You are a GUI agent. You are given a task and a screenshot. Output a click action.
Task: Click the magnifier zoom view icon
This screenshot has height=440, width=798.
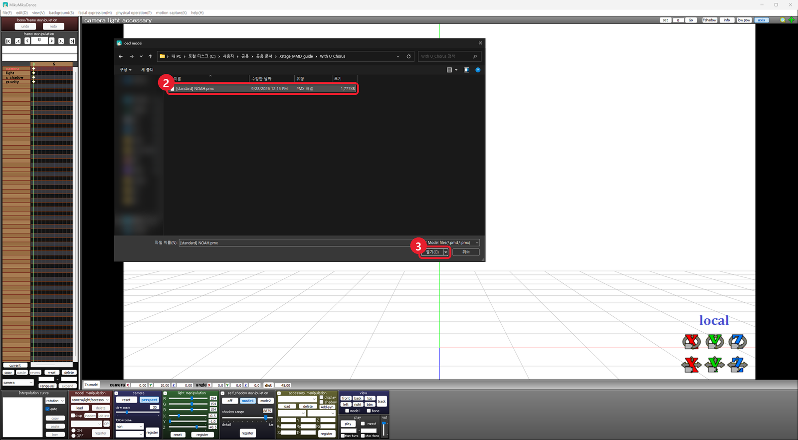[783, 20]
